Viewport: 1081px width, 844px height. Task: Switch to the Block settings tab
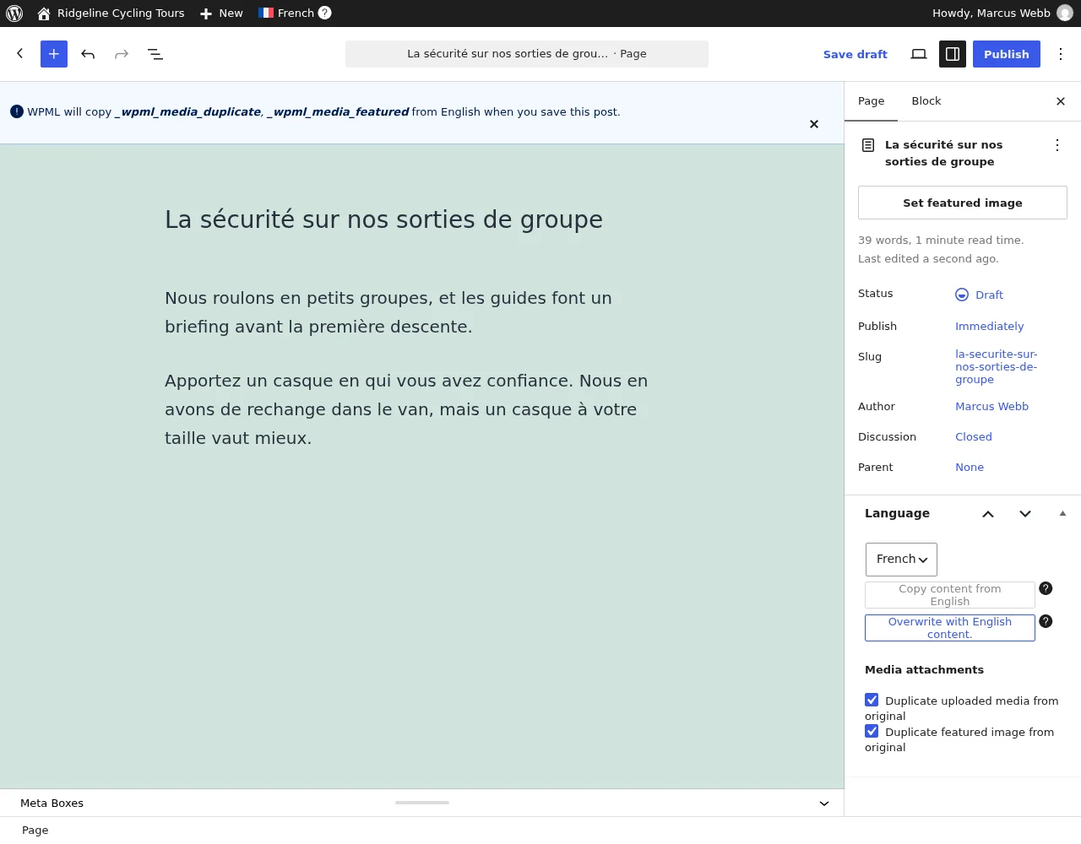(926, 101)
